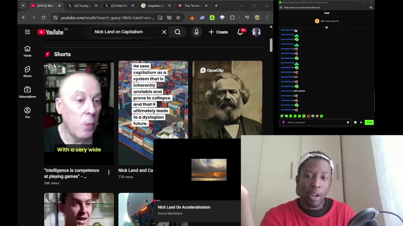Screen dimensions: 403x226
Task: Open the Chrome three-dot menu
Action: (x=267, y=18)
